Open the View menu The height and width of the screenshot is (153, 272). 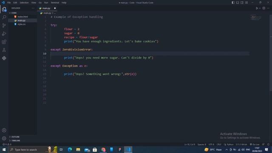[34, 3]
